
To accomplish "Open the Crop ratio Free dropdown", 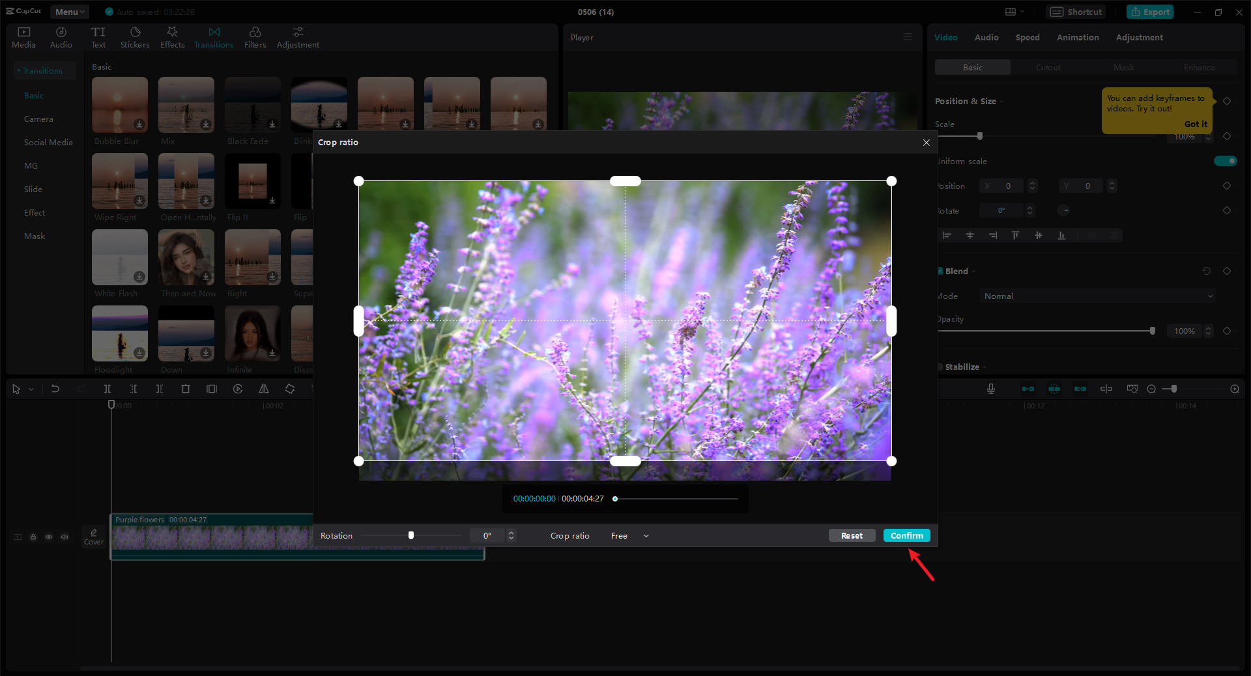I will click(629, 535).
